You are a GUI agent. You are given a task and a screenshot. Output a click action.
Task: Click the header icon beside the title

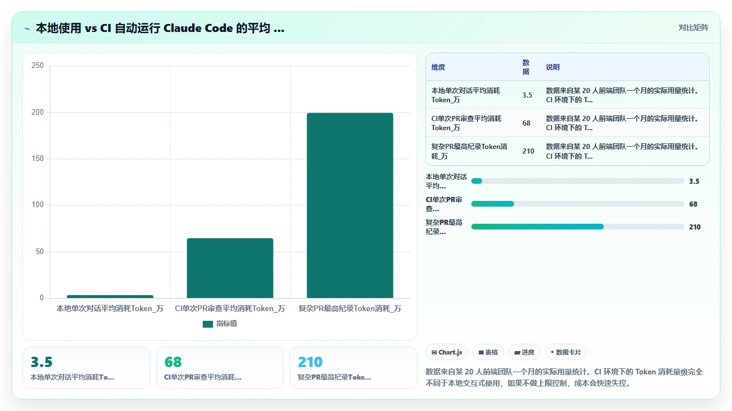tap(27, 29)
